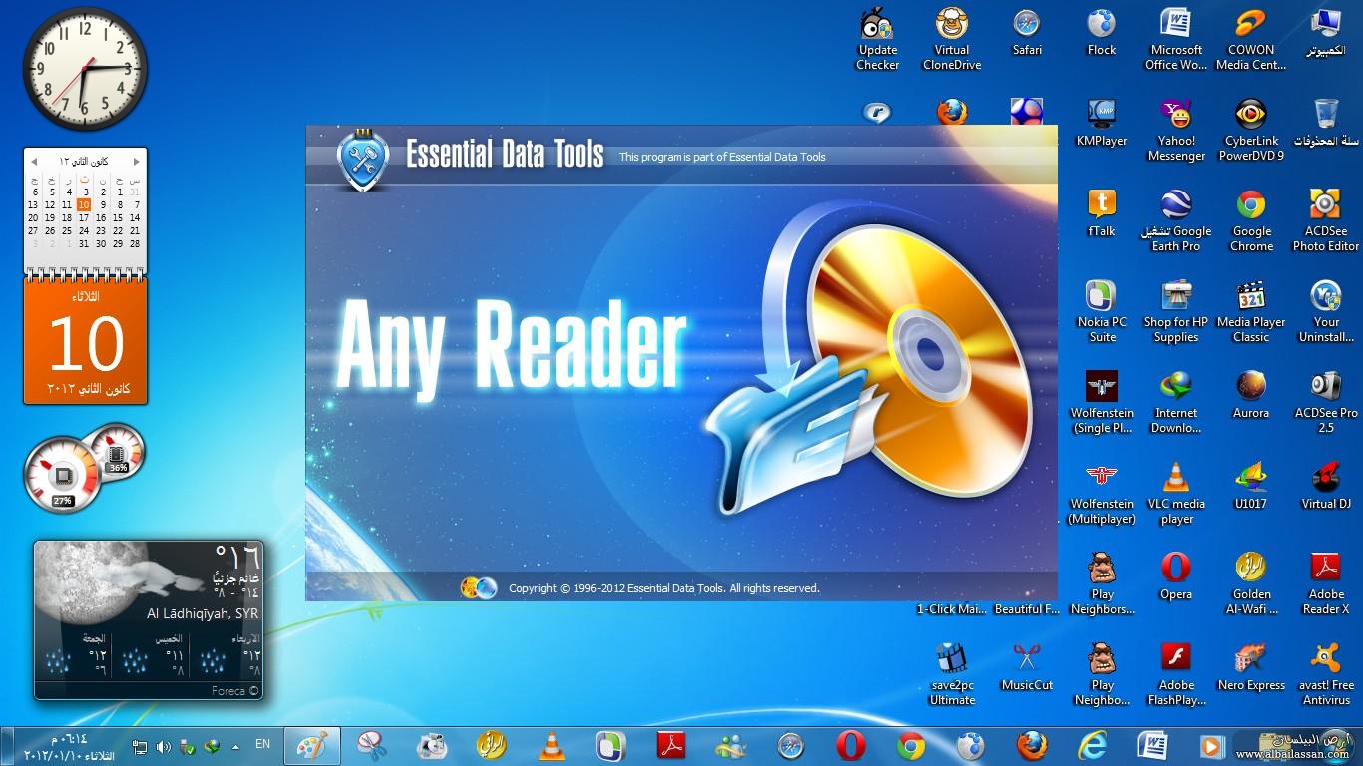Image resolution: width=1363 pixels, height=766 pixels.
Task: Launch Virtual DJ desktop shortcut
Action: [1326, 487]
